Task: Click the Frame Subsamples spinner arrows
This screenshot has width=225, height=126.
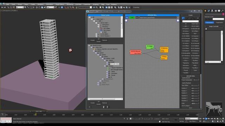Action: [x=199, y=80]
